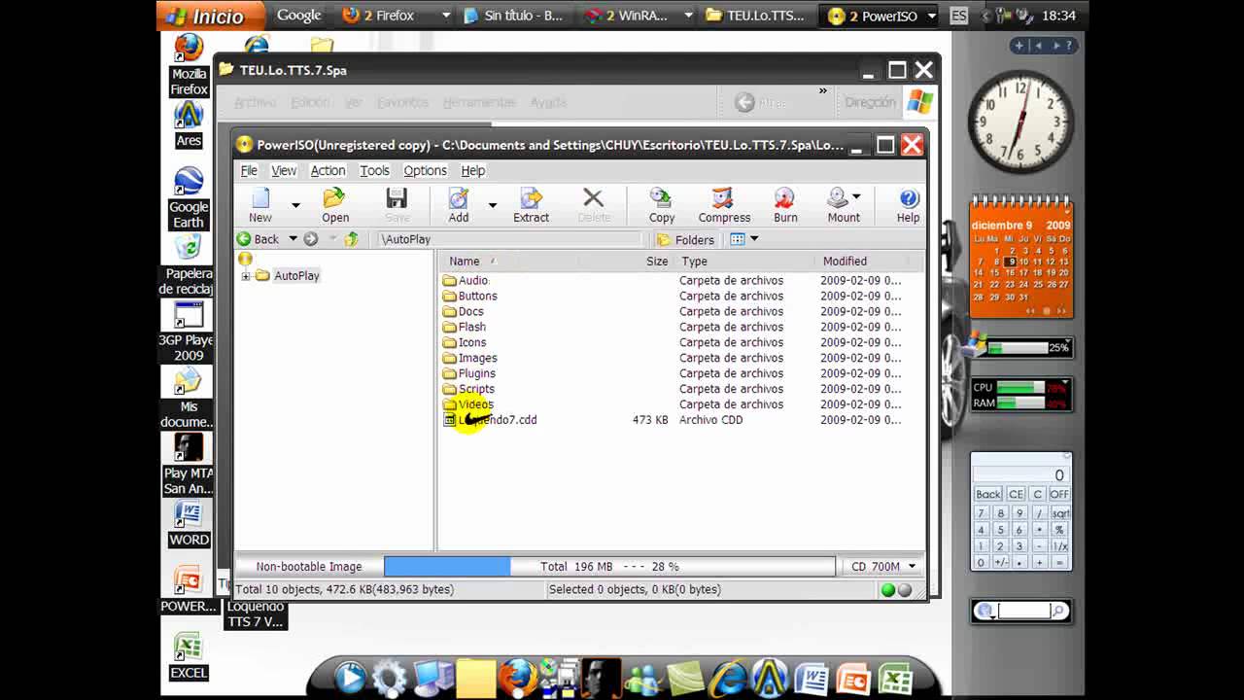1244x700 pixels.
Task: Open the Add button dropdown arrow
Action: (x=493, y=205)
